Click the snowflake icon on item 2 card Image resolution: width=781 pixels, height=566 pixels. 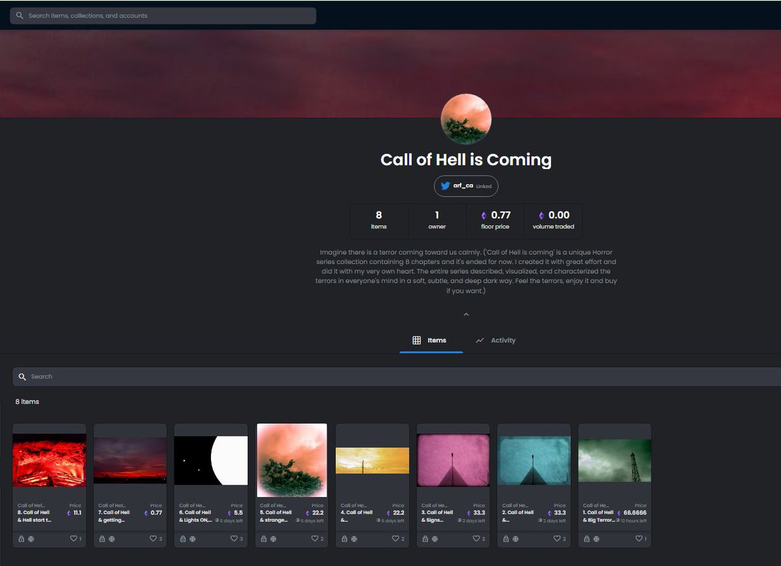515,539
